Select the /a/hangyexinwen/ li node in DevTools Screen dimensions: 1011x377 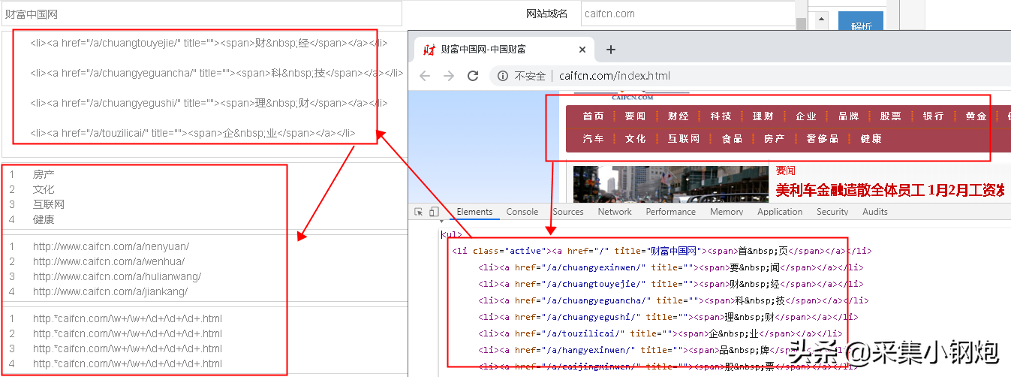coord(665,350)
